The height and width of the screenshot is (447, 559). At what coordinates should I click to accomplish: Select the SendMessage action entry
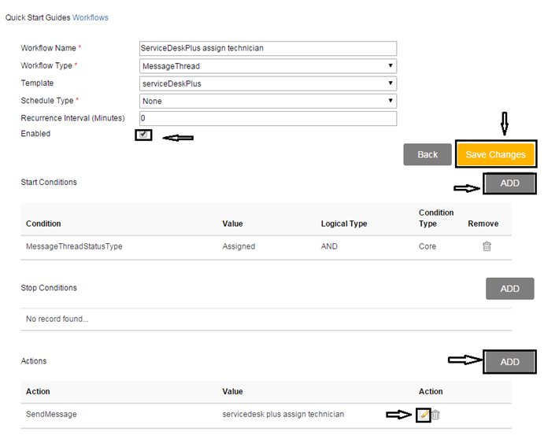(51, 414)
